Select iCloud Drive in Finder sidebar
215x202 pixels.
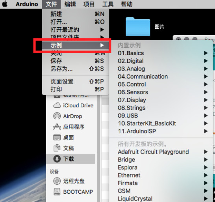coord(73,105)
